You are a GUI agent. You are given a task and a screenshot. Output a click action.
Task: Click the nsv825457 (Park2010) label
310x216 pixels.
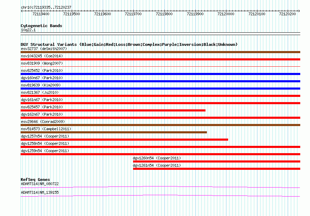tap(42, 107)
